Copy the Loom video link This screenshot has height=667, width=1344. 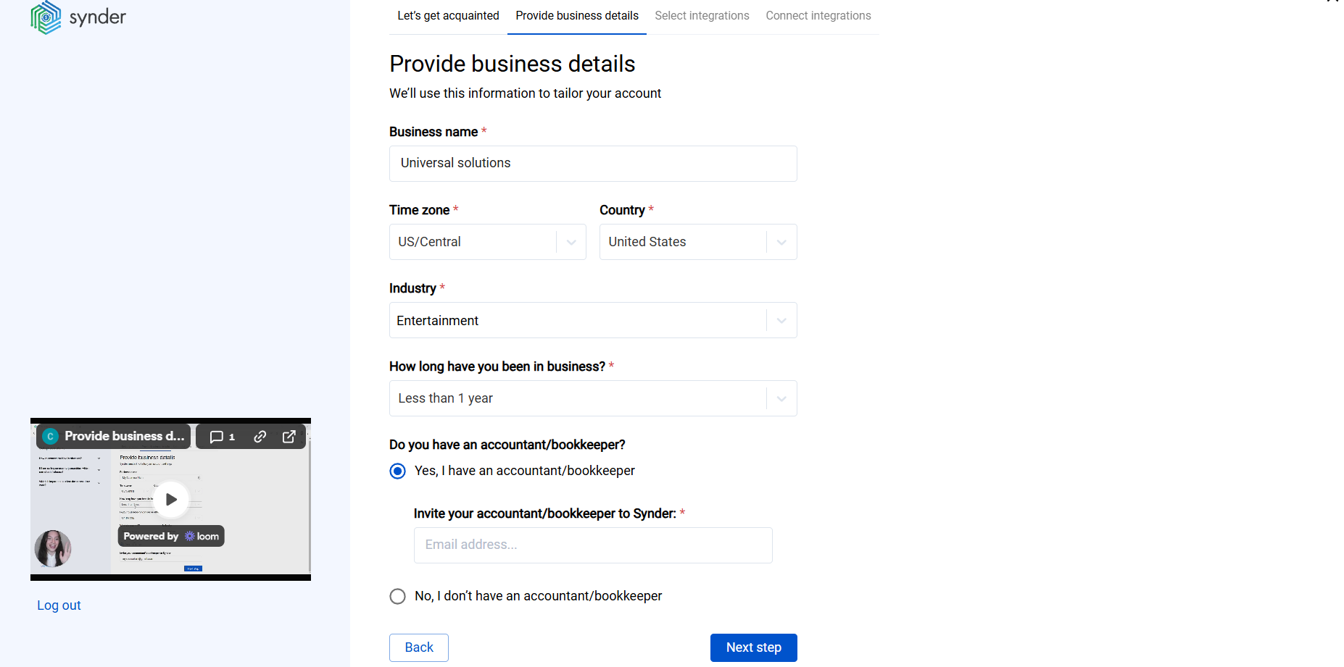(x=260, y=436)
